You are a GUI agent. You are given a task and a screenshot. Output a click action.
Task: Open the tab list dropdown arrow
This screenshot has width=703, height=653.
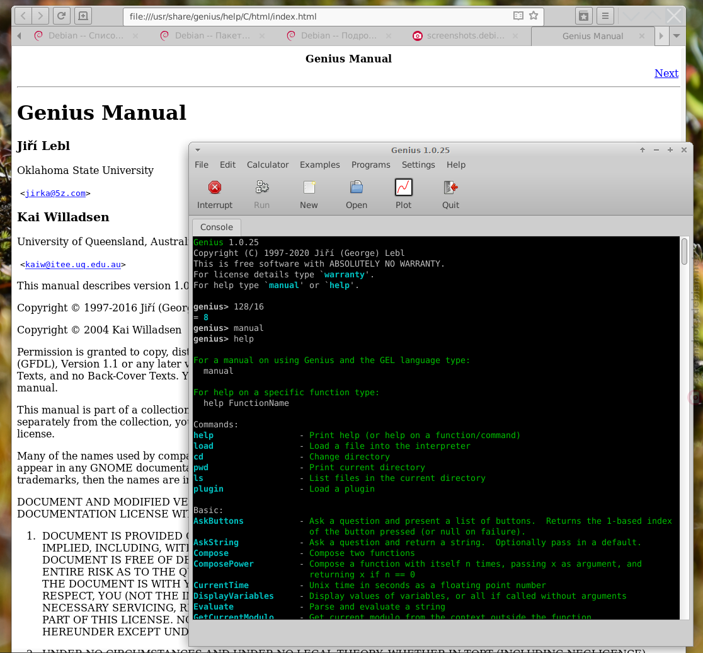pos(677,36)
